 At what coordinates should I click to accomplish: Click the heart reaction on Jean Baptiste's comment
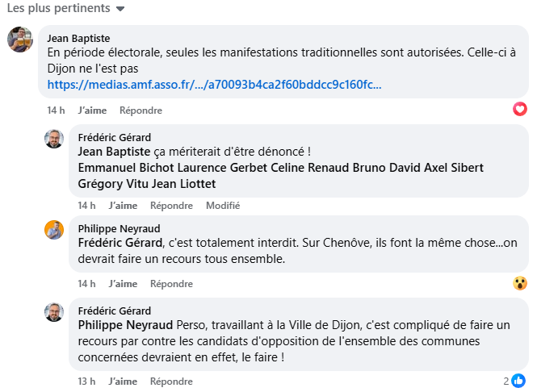click(x=520, y=109)
